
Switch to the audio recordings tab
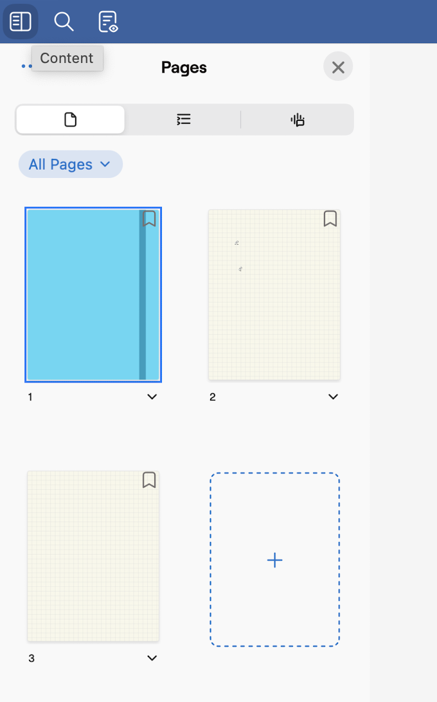298,120
